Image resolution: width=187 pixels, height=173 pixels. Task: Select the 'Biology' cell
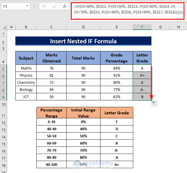pyautogui.click(x=26, y=89)
